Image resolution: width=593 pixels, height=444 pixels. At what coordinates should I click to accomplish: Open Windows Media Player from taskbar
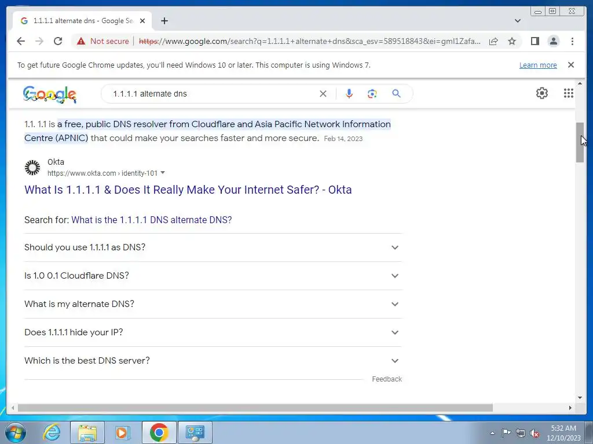tap(122, 432)
